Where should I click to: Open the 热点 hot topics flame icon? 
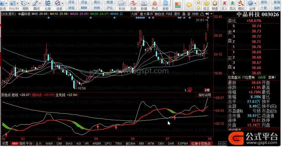point(155,3)
